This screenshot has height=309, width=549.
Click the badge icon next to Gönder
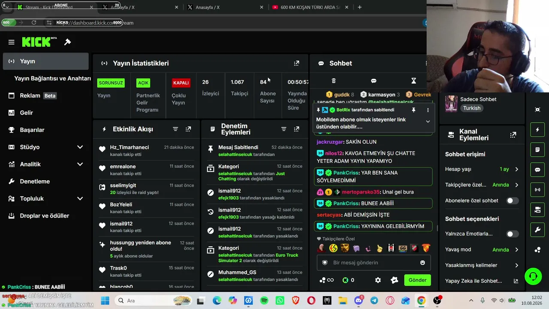tap(395, 280)
